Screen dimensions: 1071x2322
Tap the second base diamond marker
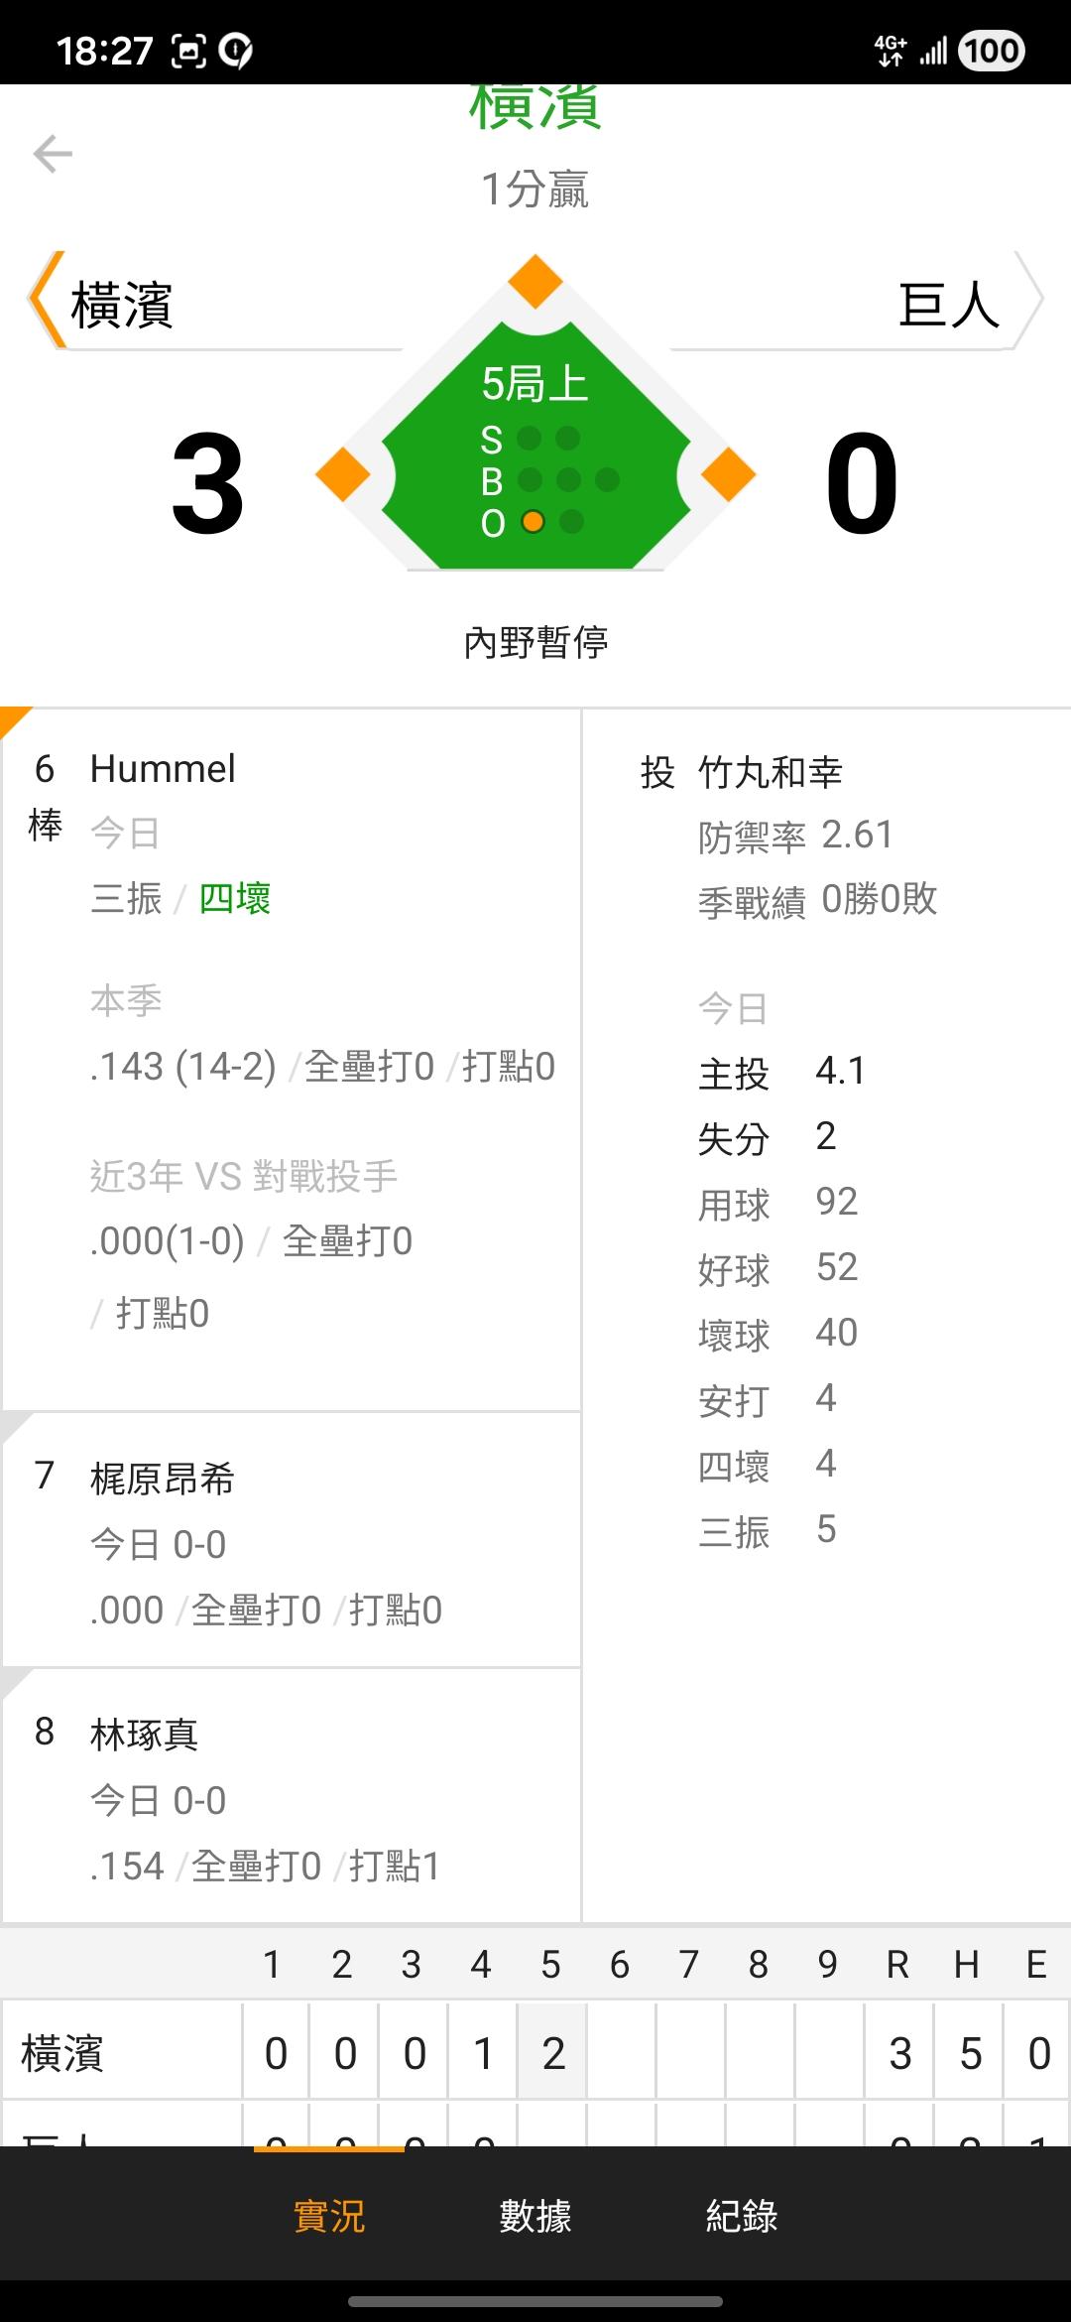535,282
